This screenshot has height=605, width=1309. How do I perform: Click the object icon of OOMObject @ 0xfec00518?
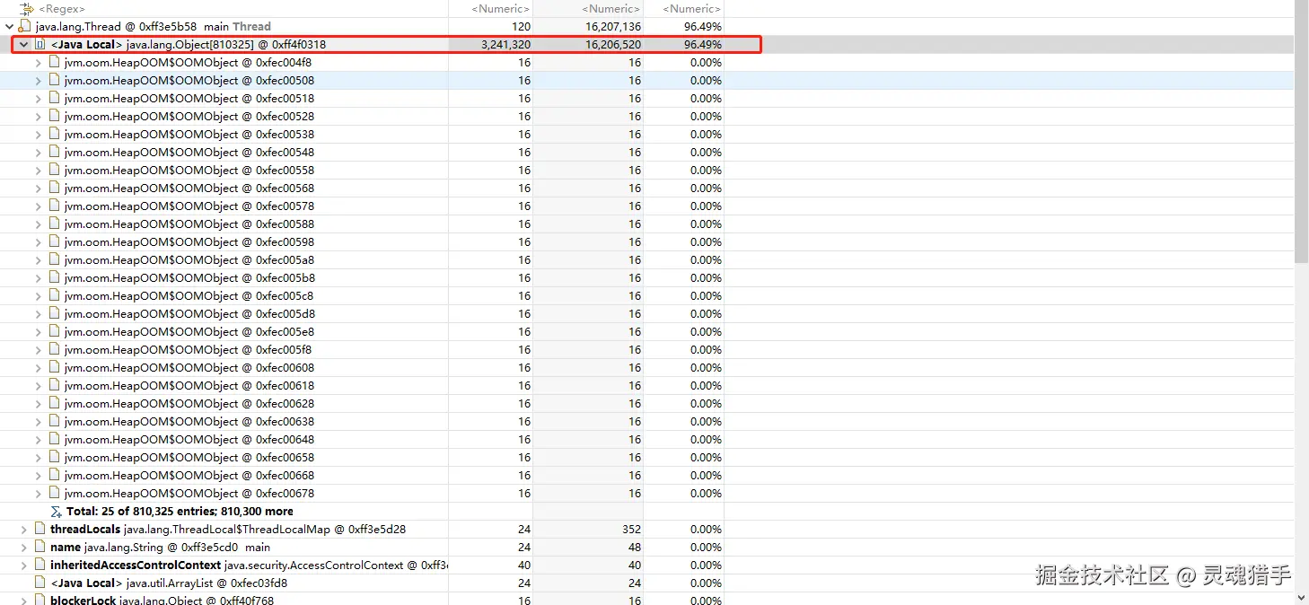click(x=54, y=99)
